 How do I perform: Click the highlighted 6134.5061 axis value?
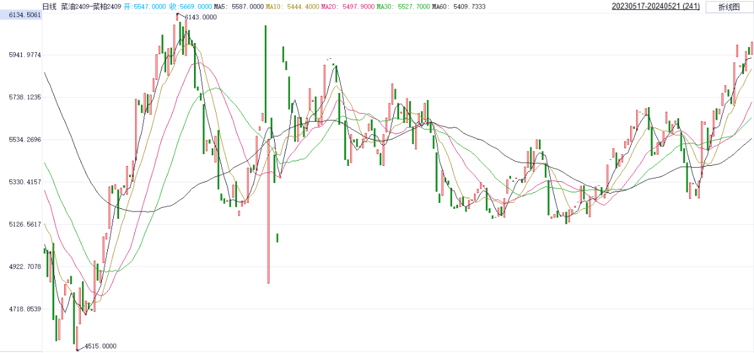[21, 15]
